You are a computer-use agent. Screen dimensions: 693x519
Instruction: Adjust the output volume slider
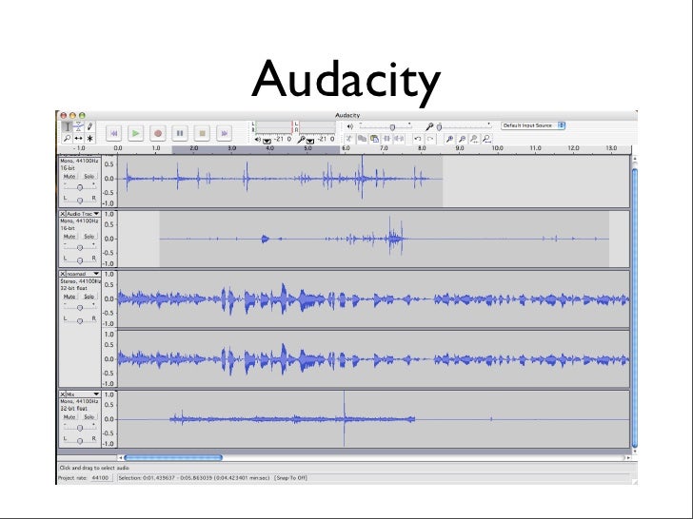point(386,127)
